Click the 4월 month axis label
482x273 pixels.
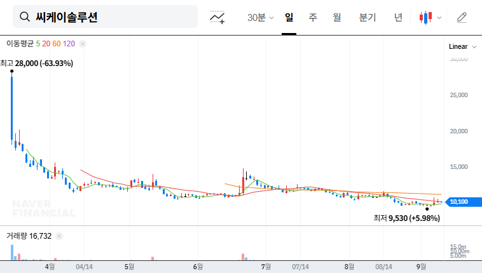click(x=50, y=267)
